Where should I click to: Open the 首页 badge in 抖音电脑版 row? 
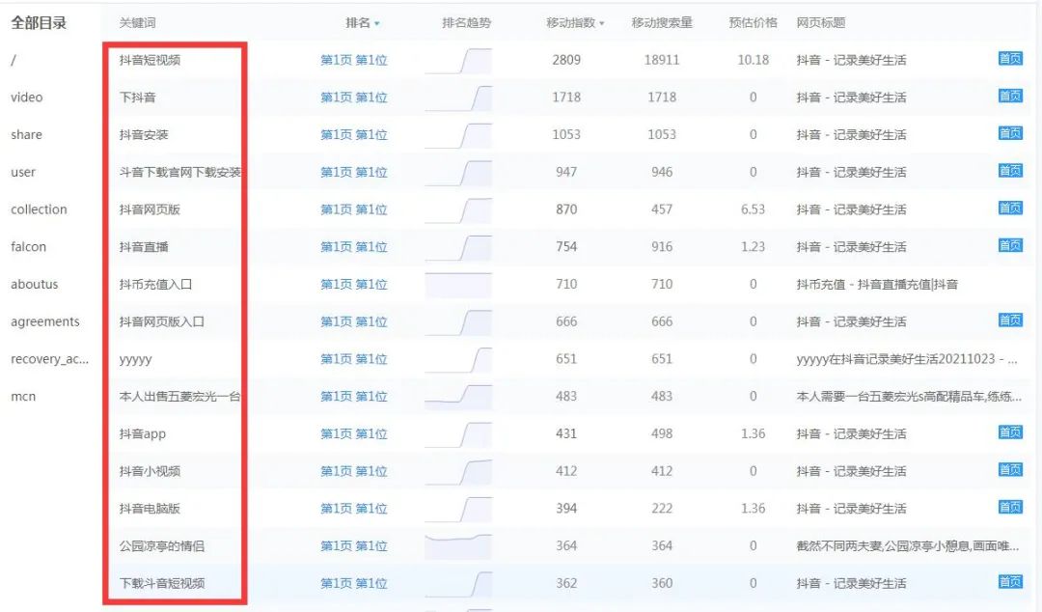point(1010,507)
